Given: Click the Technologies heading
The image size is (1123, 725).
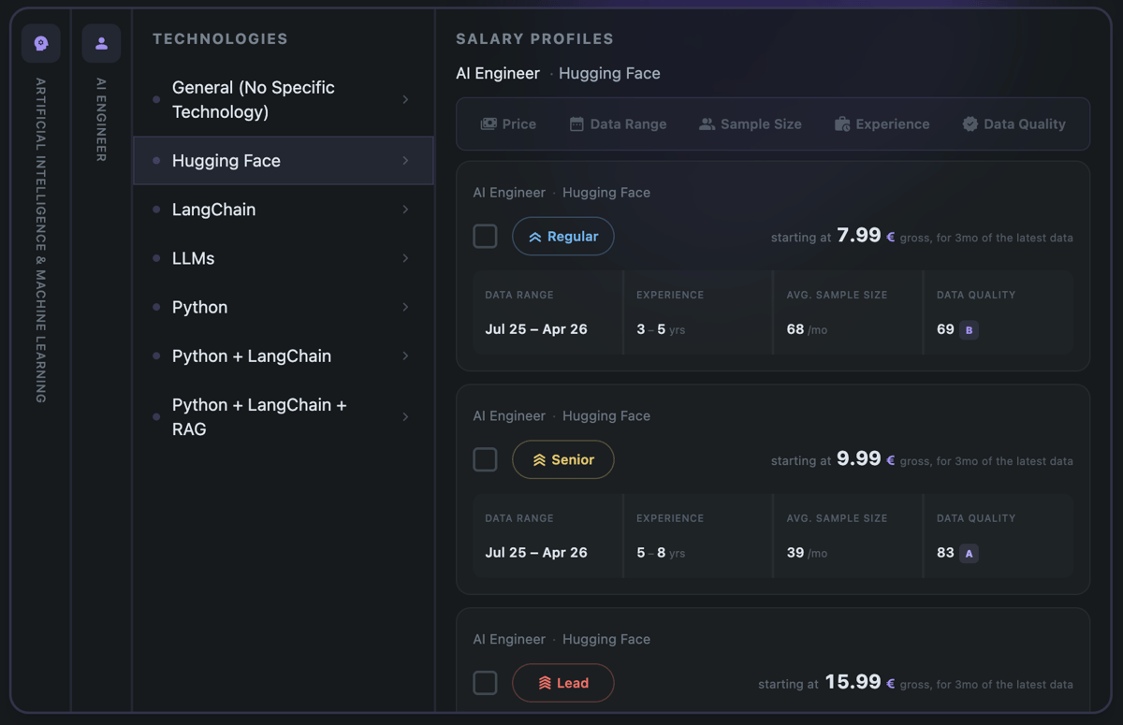Looking at the screenshot, I should tap(220, 38).
